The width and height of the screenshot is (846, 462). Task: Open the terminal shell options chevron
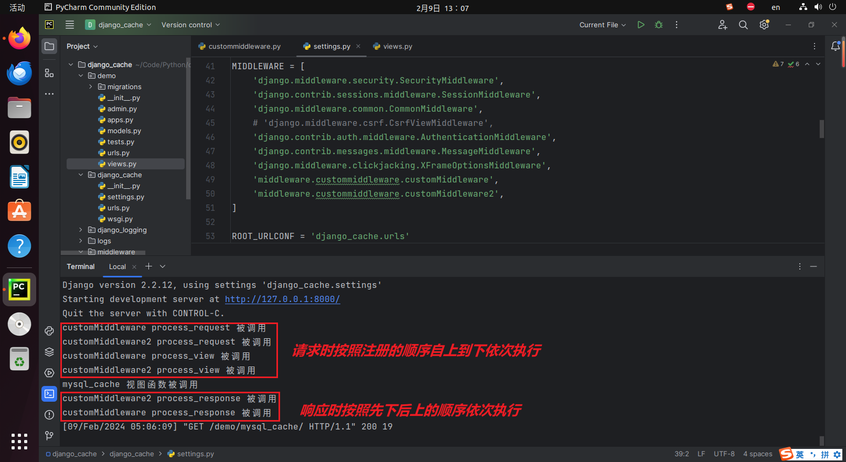(x=163, y=266)
